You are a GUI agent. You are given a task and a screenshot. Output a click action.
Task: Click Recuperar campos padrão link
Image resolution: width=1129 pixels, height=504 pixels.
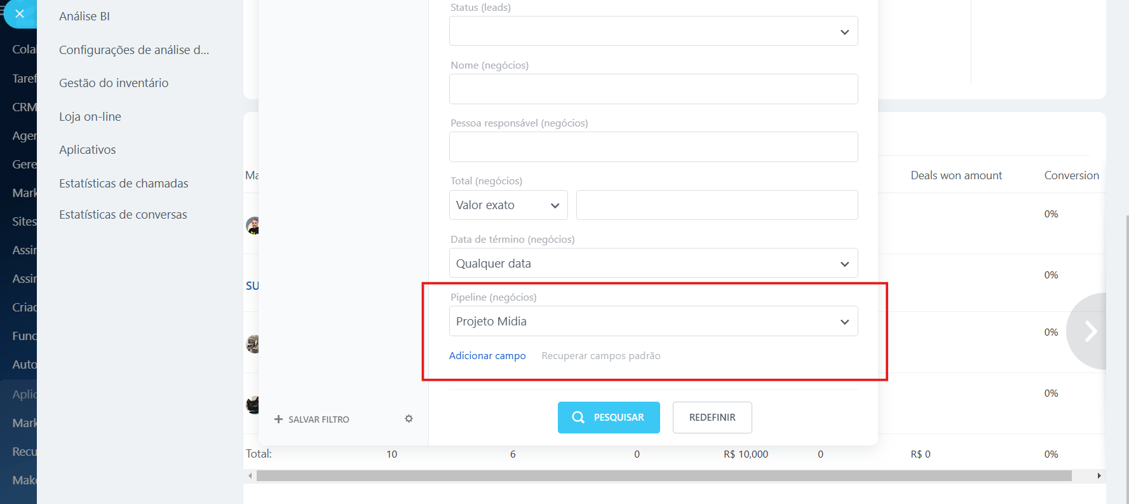coord(600,356)
